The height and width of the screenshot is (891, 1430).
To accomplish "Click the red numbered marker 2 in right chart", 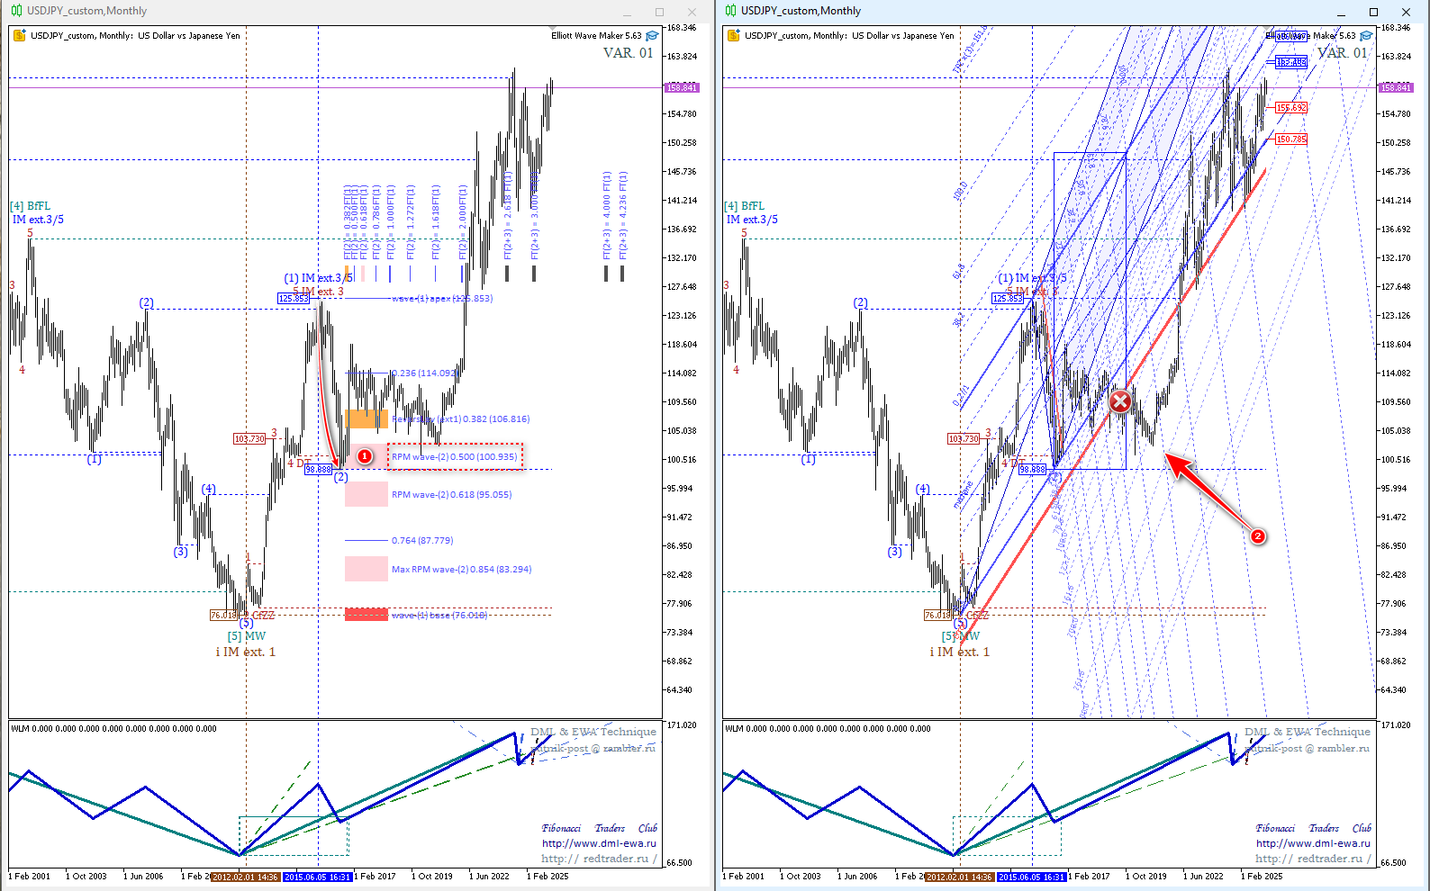I will (1258, 536).
